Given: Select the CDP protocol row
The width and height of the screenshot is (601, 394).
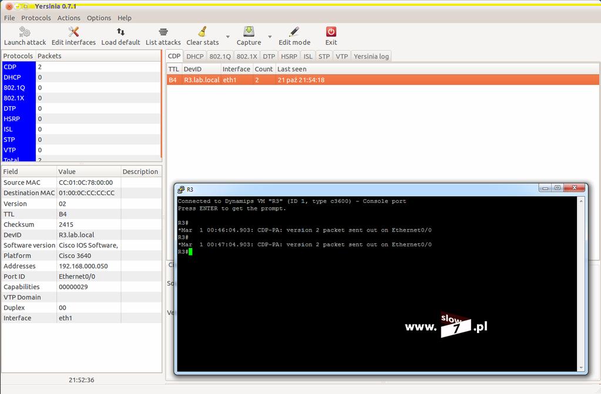Looking at the screenshot, I should [x=81, y=67].
